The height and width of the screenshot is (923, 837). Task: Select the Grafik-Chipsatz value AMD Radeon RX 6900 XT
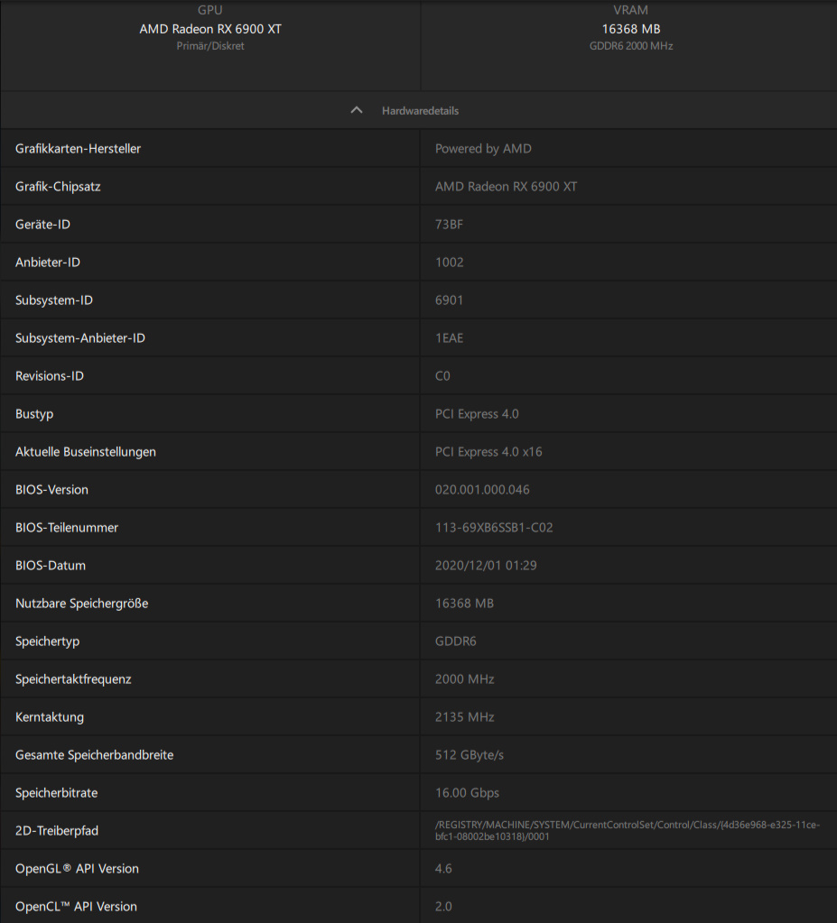506,187
